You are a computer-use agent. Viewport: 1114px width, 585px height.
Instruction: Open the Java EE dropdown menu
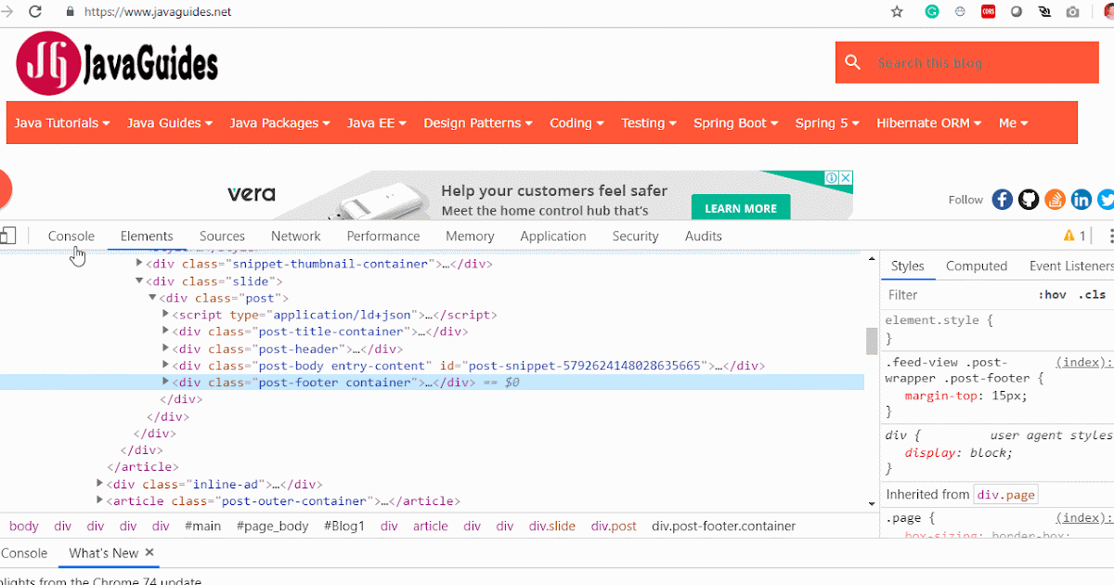tap(377, 123)
